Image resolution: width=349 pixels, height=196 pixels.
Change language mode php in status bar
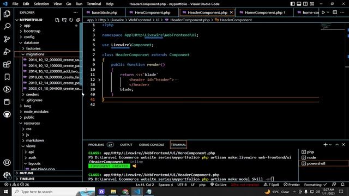click(202, 185)
